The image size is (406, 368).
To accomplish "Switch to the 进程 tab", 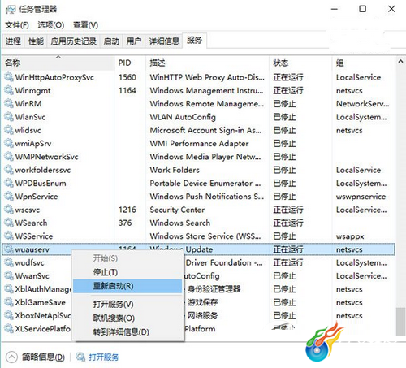I will click(13, 41).
